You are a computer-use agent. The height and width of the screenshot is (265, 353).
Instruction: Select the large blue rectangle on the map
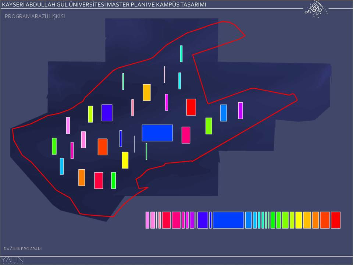[157, 133]
